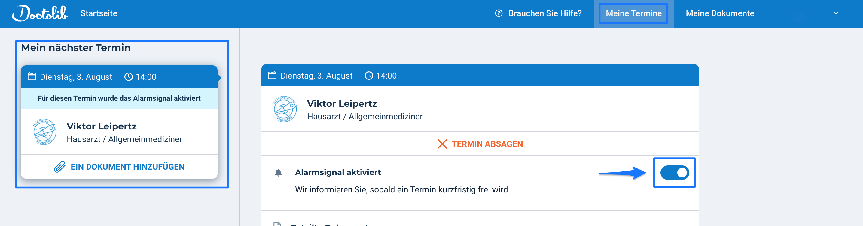Click the orange X cancel icon
The height and width of the screenshot is (226, 863).
click(442, 144)
